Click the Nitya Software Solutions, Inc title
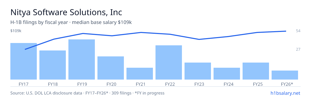Viewport: 311px width, 103px height. point(66,12)
